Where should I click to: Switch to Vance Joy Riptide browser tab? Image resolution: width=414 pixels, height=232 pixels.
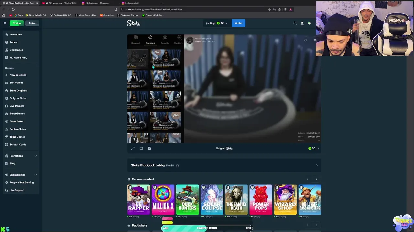[x=60, y=3]
